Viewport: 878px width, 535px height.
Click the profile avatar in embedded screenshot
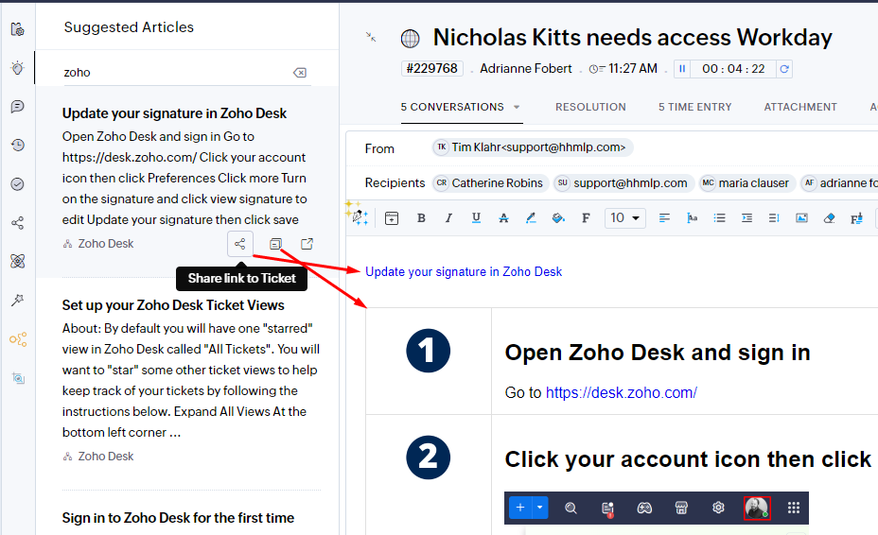pos(757,509)
